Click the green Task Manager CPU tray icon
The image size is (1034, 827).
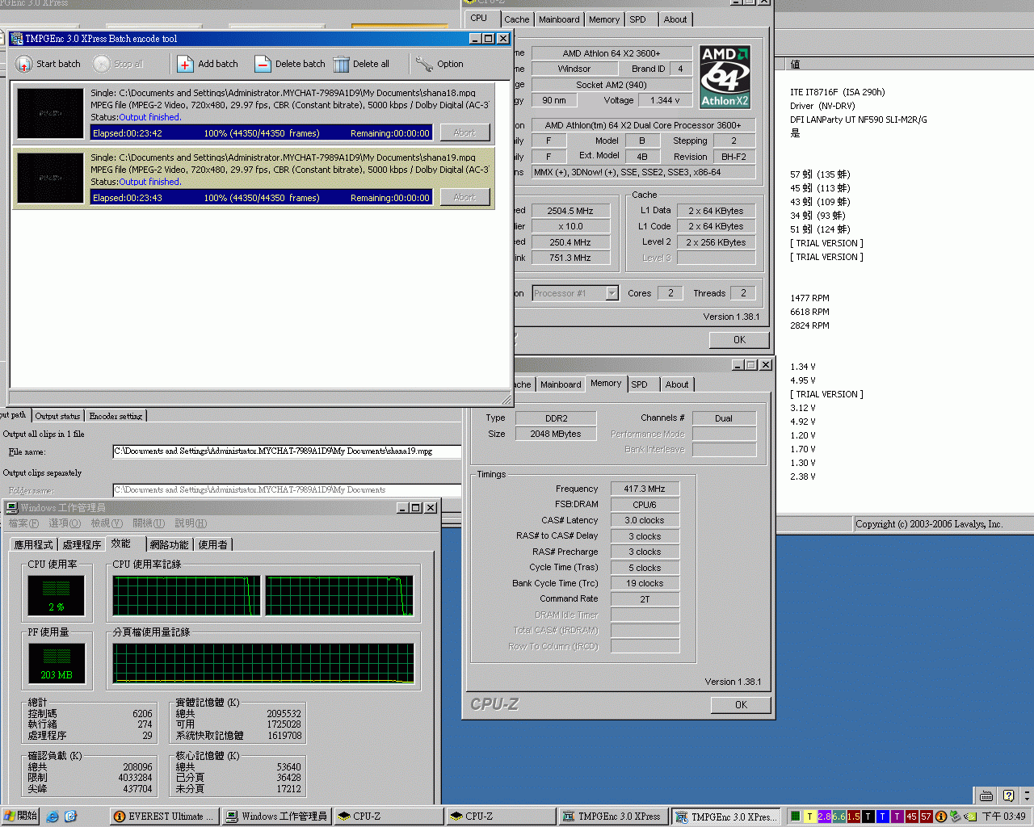[x=796, y=817]
